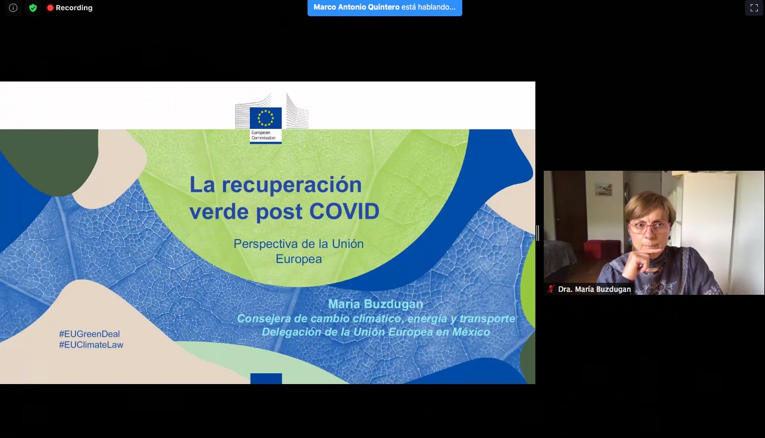The width and height of the screenshot is (765, 438).
Task: Click the name 'Maria Buzdugan' on slide
Action: (375, 304)
